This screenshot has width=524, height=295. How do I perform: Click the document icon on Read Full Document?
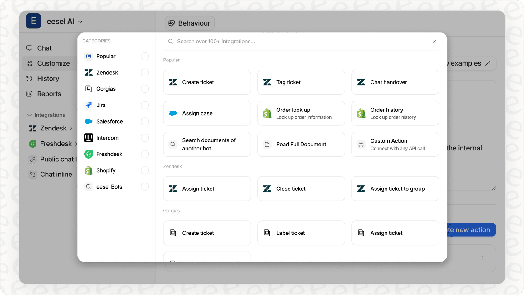[x=267, y=145]
